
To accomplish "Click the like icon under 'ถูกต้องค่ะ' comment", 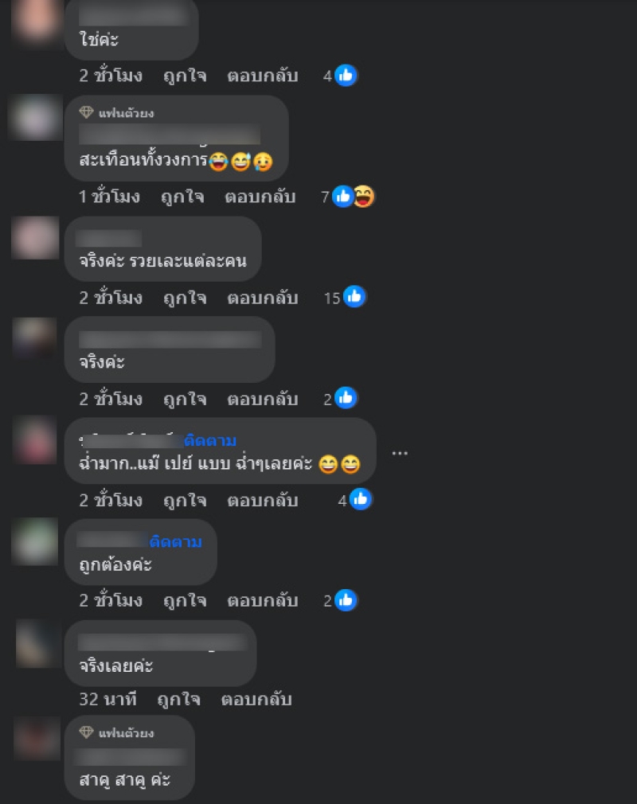I will (346, 600).
